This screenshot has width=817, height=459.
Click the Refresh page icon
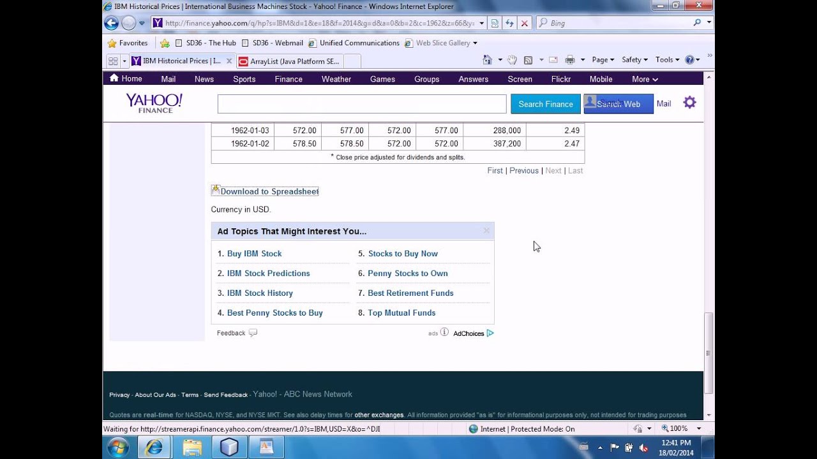[509, 23]
